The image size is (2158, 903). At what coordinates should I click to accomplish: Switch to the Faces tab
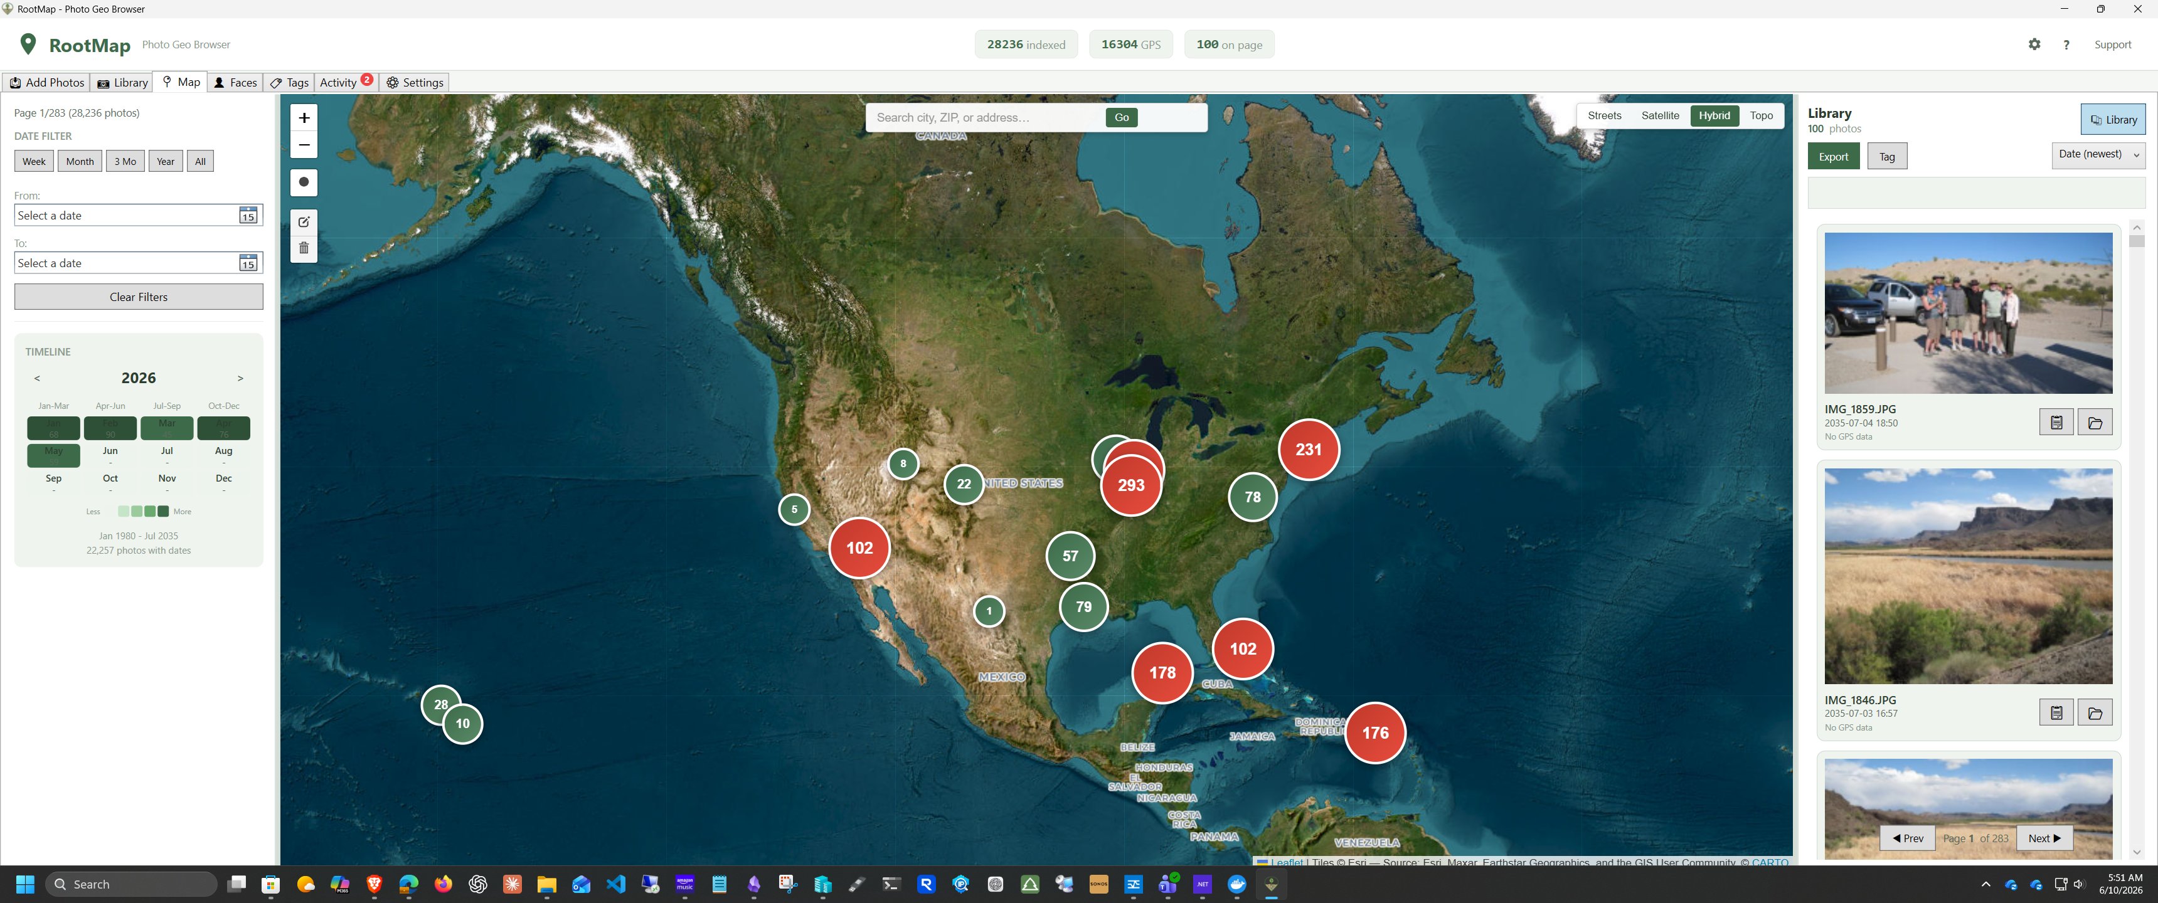235,83
